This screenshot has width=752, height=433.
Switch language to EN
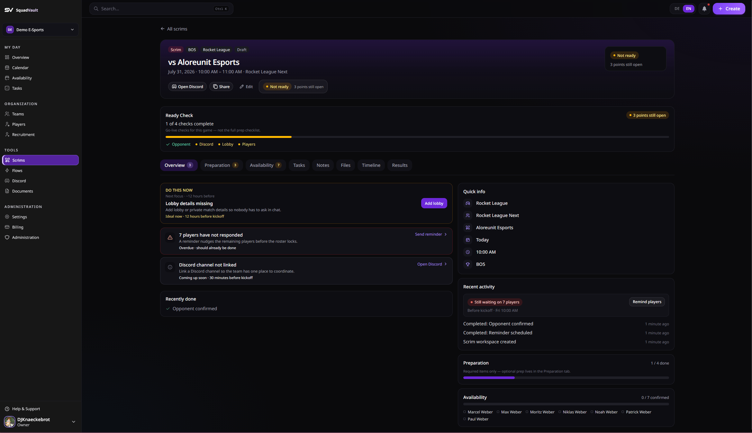(689, 9)
